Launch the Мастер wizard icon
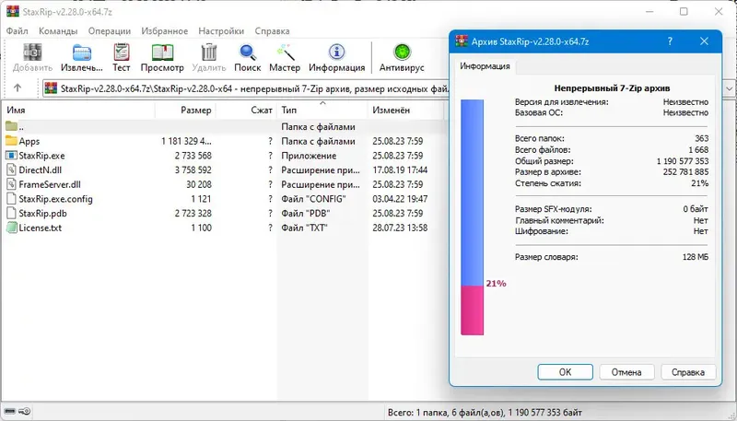The height and width of the screenshot is (421, 737). click(285, 53)
